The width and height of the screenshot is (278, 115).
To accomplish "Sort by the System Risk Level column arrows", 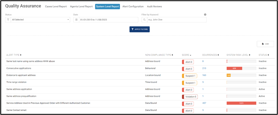I will (249, 55).
